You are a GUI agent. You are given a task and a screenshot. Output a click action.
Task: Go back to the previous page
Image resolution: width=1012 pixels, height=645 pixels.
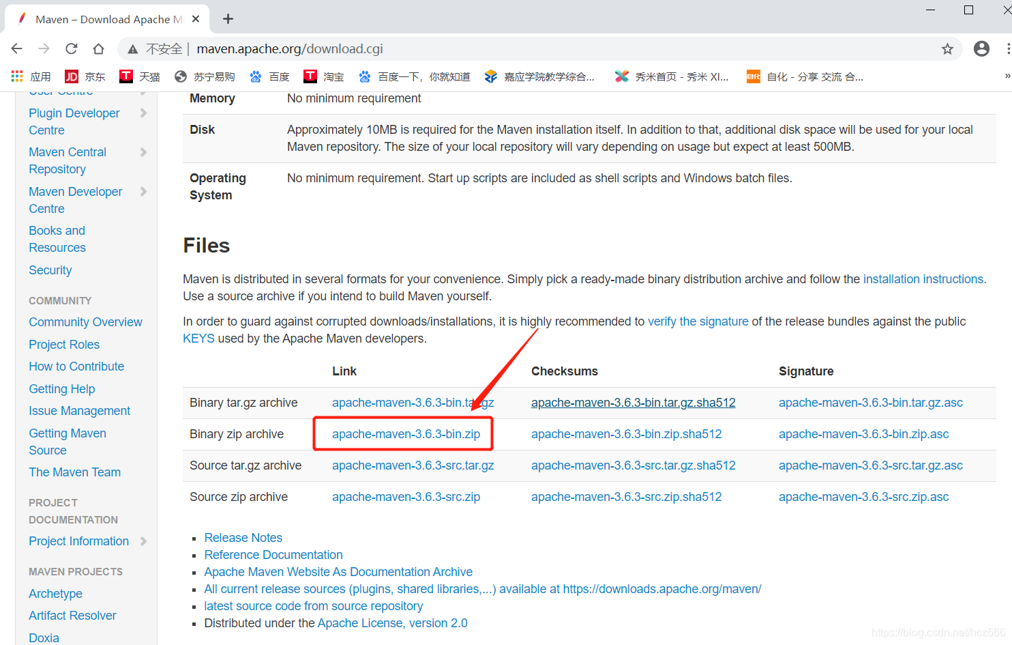tap(17, 48)
